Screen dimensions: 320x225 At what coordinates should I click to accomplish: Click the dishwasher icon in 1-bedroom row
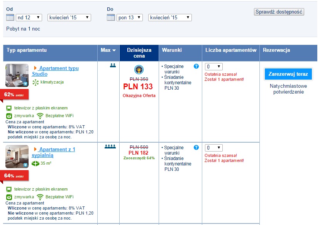pyautogui.click(x=9, y=197)
